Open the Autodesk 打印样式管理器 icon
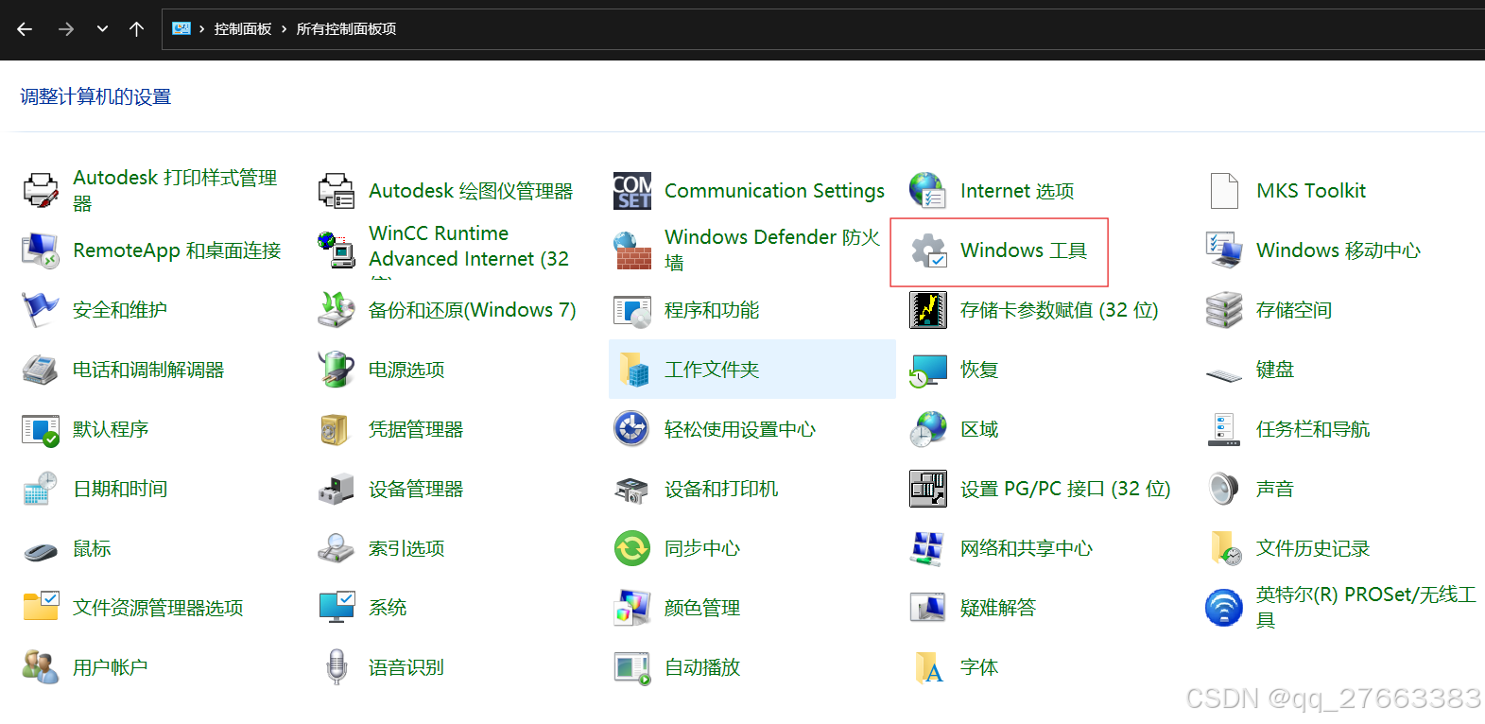 41,191
